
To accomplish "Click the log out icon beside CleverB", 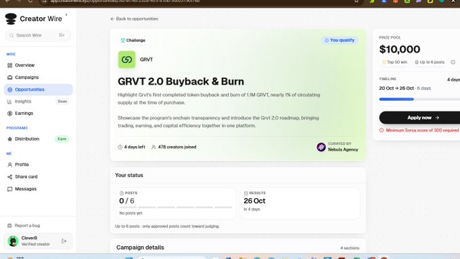I will coord(64,241).
